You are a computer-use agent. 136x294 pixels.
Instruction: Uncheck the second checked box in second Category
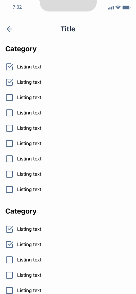tap(9, 245)
